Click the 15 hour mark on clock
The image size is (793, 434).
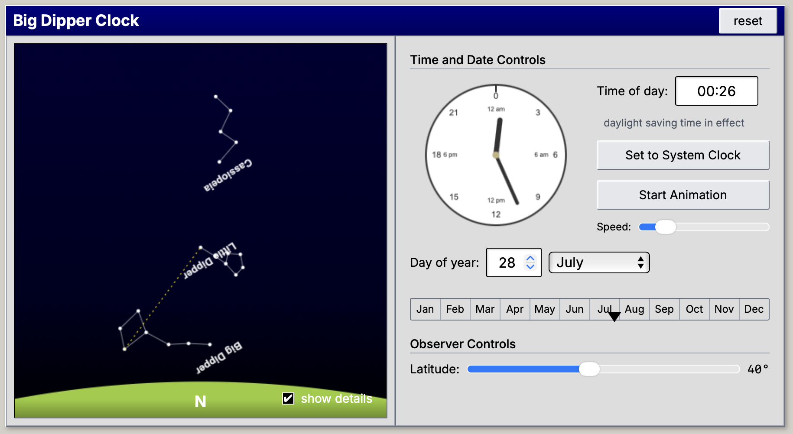[454, 197]
